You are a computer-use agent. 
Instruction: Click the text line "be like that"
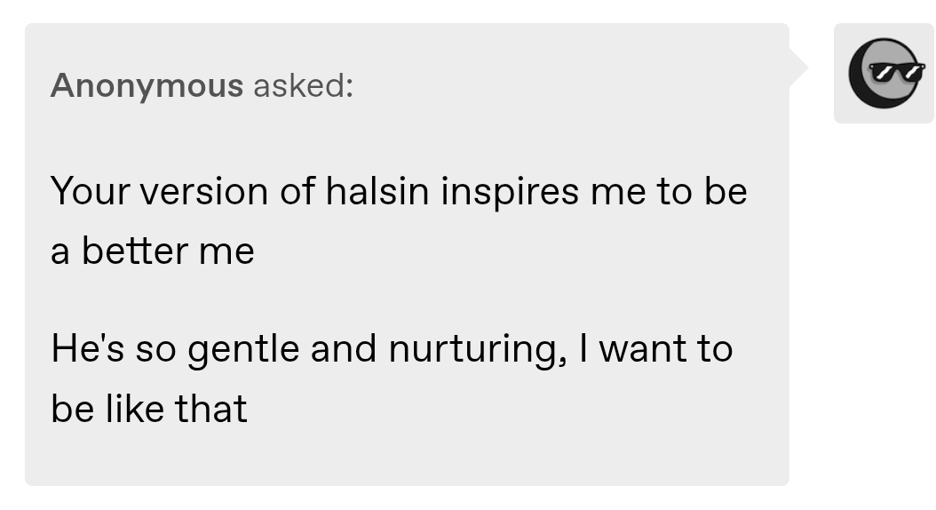[149, 408]
